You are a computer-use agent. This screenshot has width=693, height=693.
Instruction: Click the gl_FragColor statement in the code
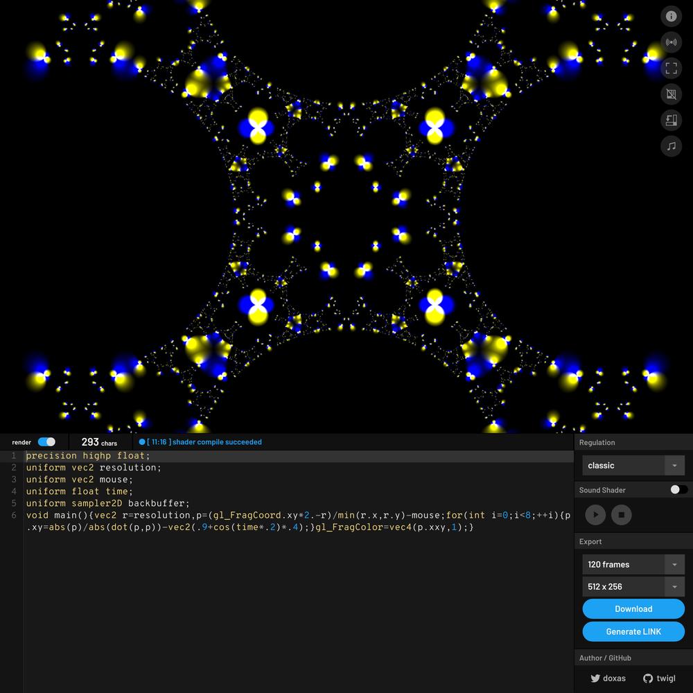click(x=394, y=527)
